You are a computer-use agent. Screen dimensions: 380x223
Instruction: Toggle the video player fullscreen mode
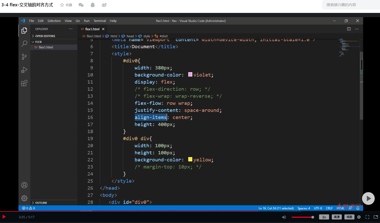point(367,217)
